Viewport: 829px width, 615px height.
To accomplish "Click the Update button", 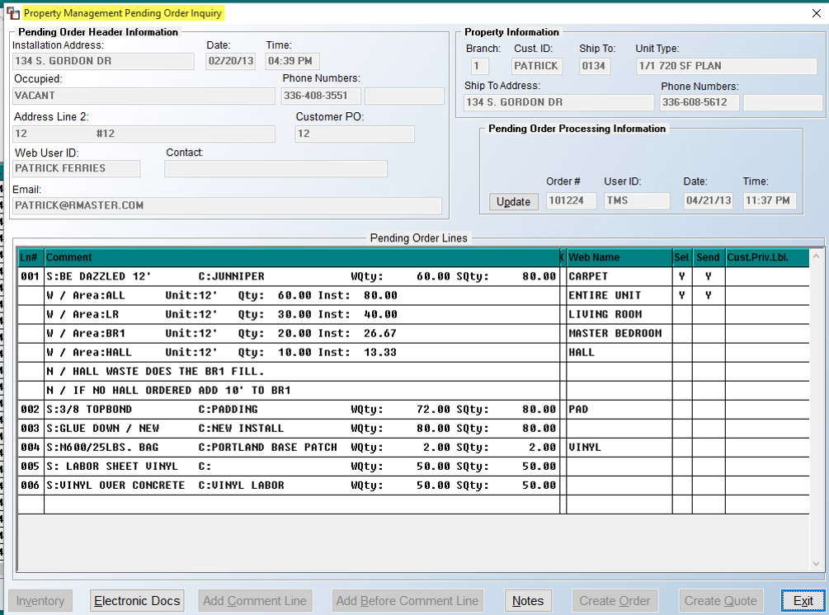I will pos(513,201).
